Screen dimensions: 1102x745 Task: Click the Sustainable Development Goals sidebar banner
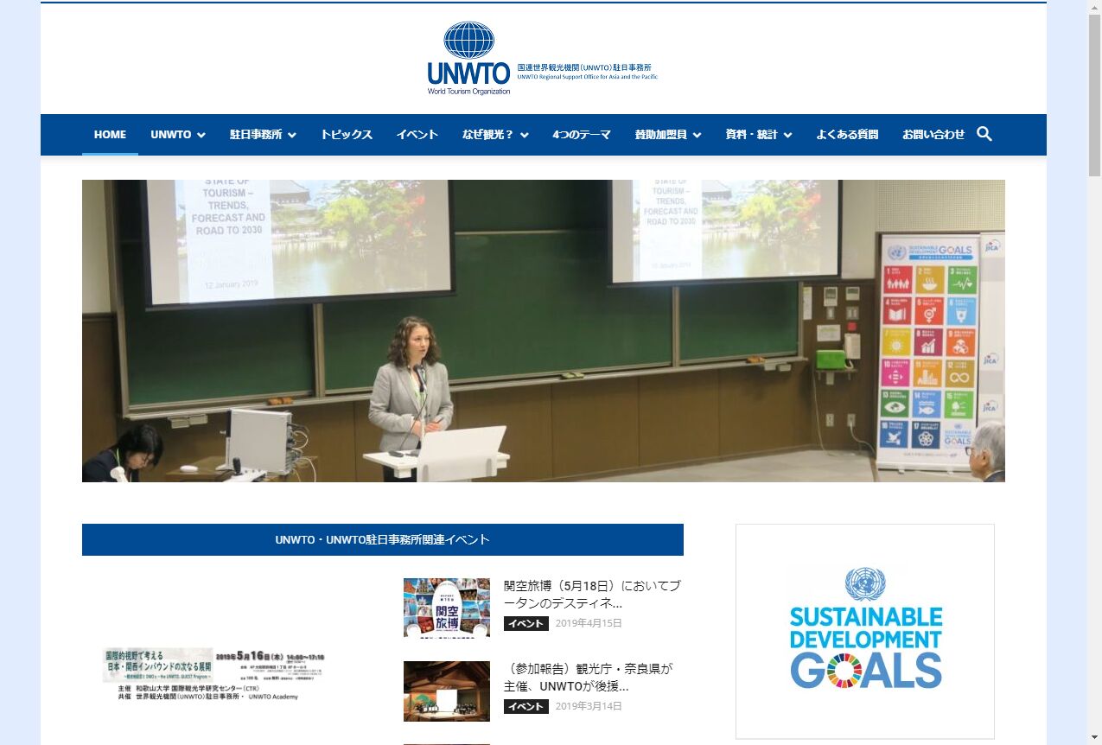coord(865,631)
